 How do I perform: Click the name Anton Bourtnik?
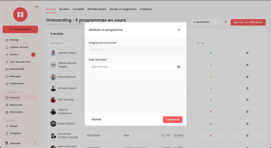67,77
